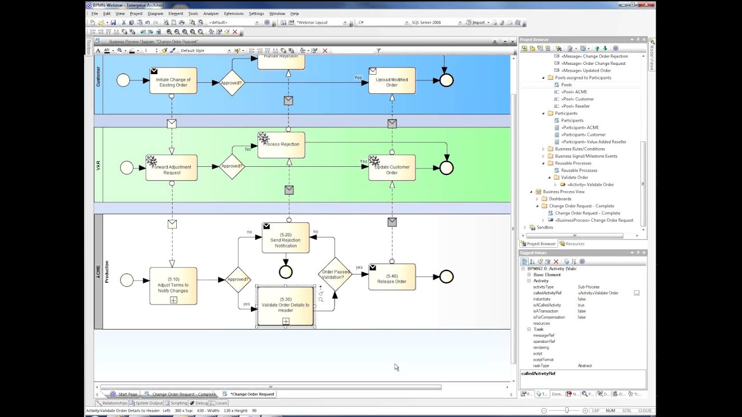
Task: Collapse the Activity group in Tagged Values
Action: point(529,281)
